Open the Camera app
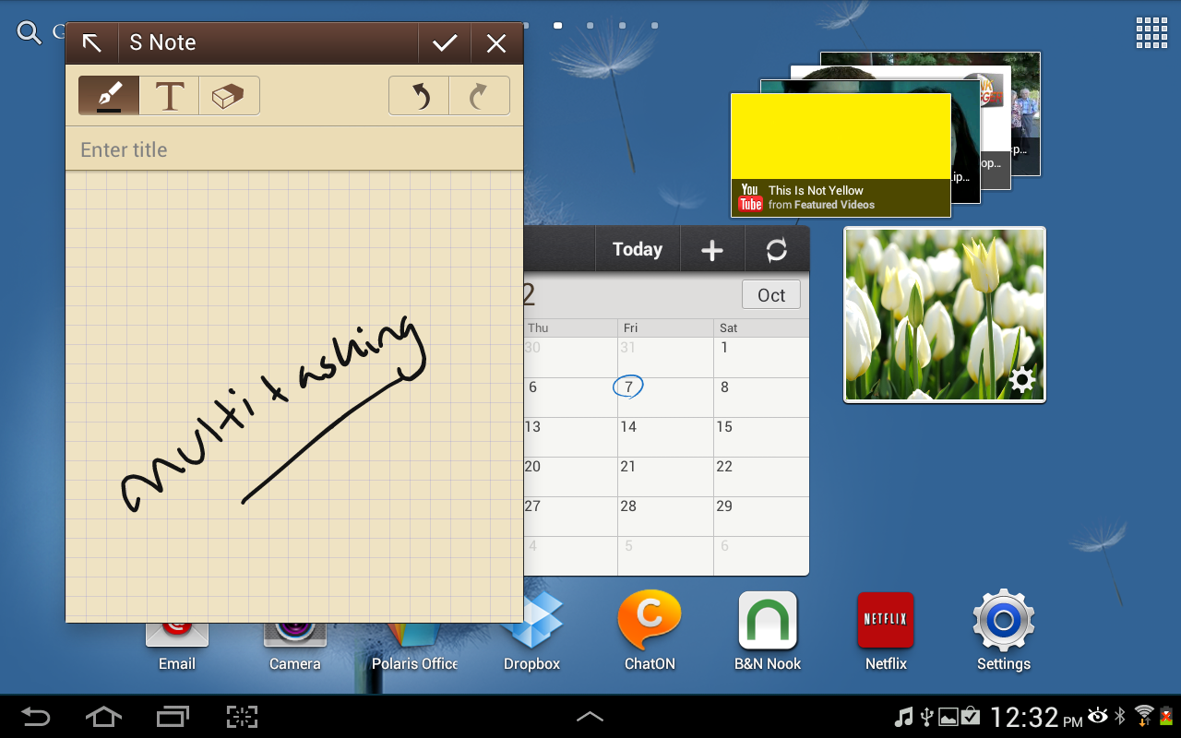The height and width of the screenshot is (738, 1181). point(295,646)
